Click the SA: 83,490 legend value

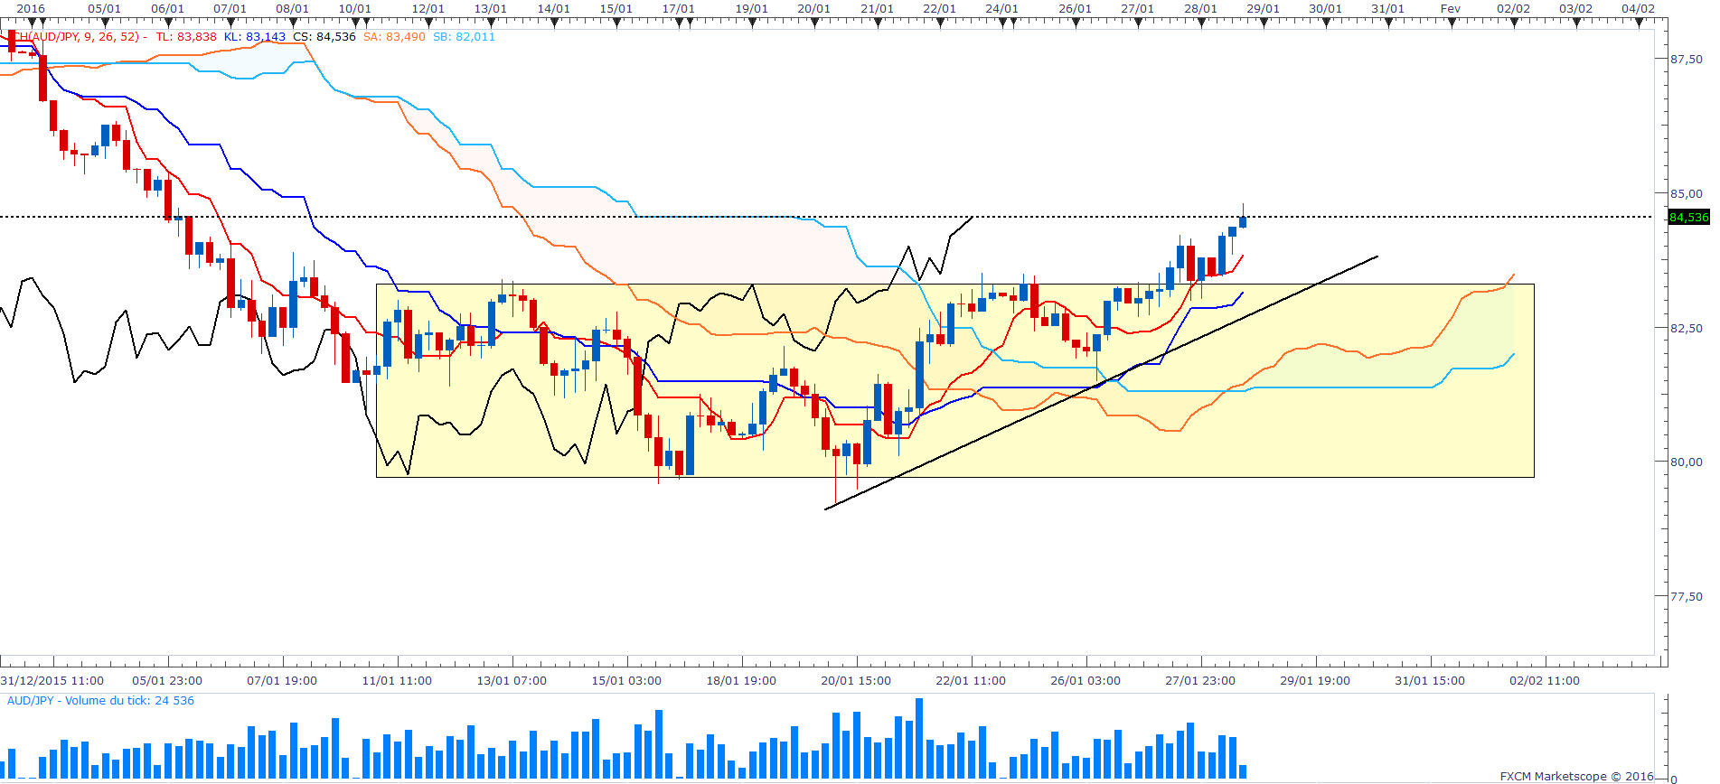tap(394, 37)
